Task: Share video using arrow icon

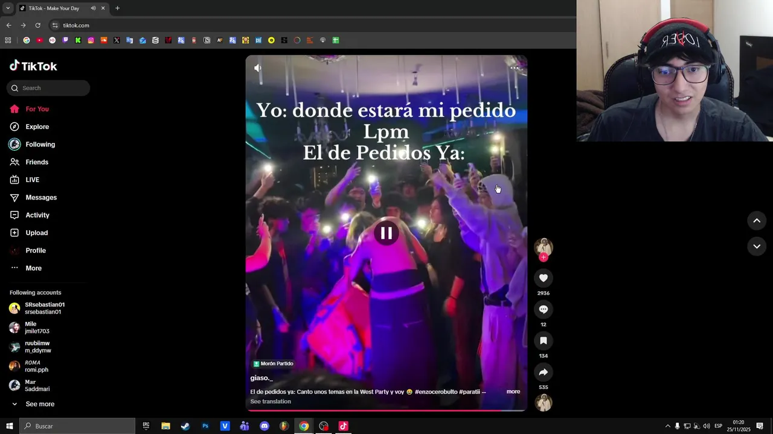Action: [x=544, y=372]
